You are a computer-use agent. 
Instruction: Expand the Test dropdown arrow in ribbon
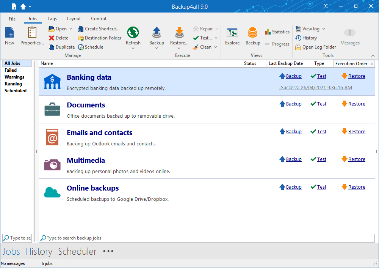pos(216,38)
